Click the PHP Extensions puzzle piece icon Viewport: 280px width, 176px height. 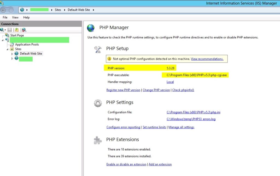(x=98, y=140)
